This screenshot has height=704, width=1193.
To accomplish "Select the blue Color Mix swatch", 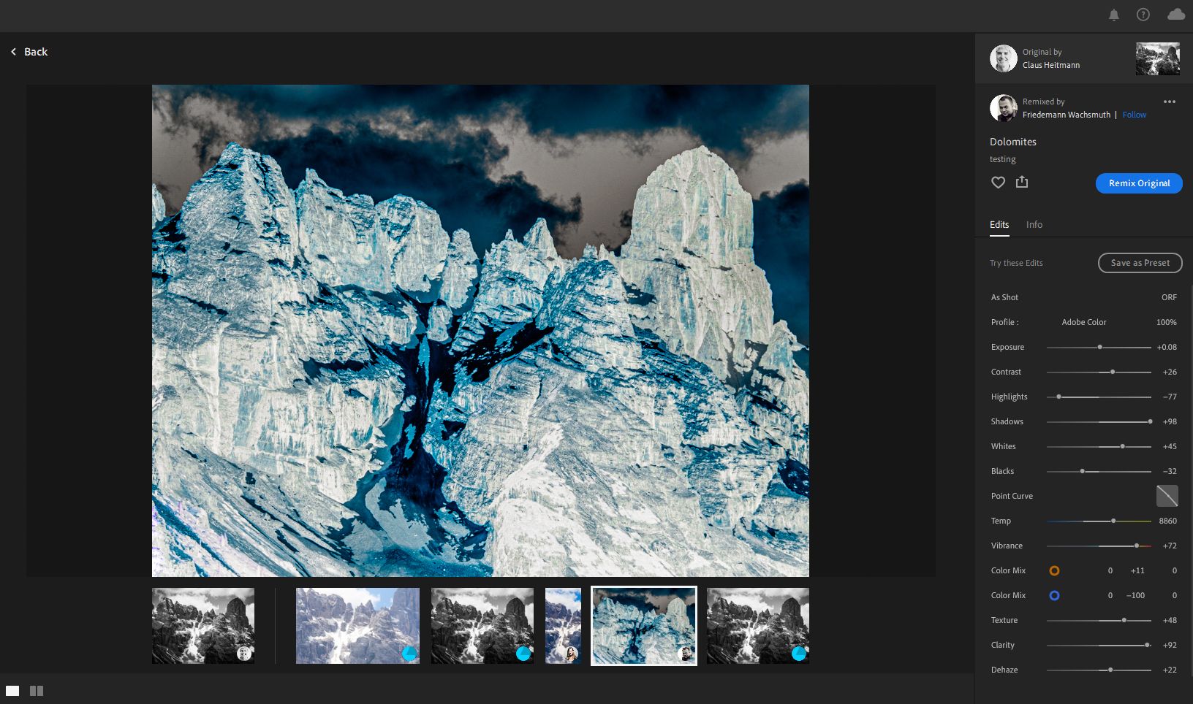I will [x=1054, y=595].
